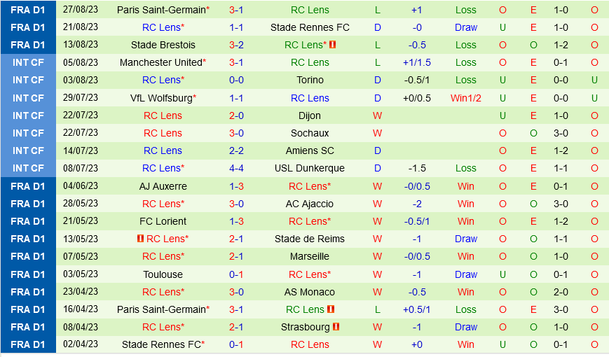Open the 3-0 score against Sochaux
This screenshot has height=357, width=609.
236,133
